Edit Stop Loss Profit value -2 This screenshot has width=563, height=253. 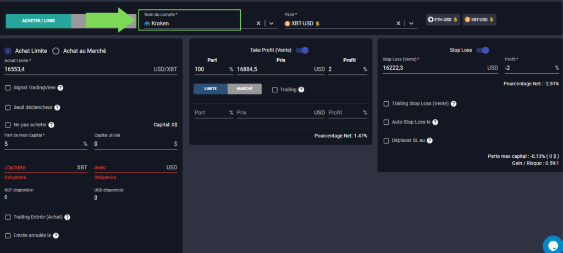(532, 68)
